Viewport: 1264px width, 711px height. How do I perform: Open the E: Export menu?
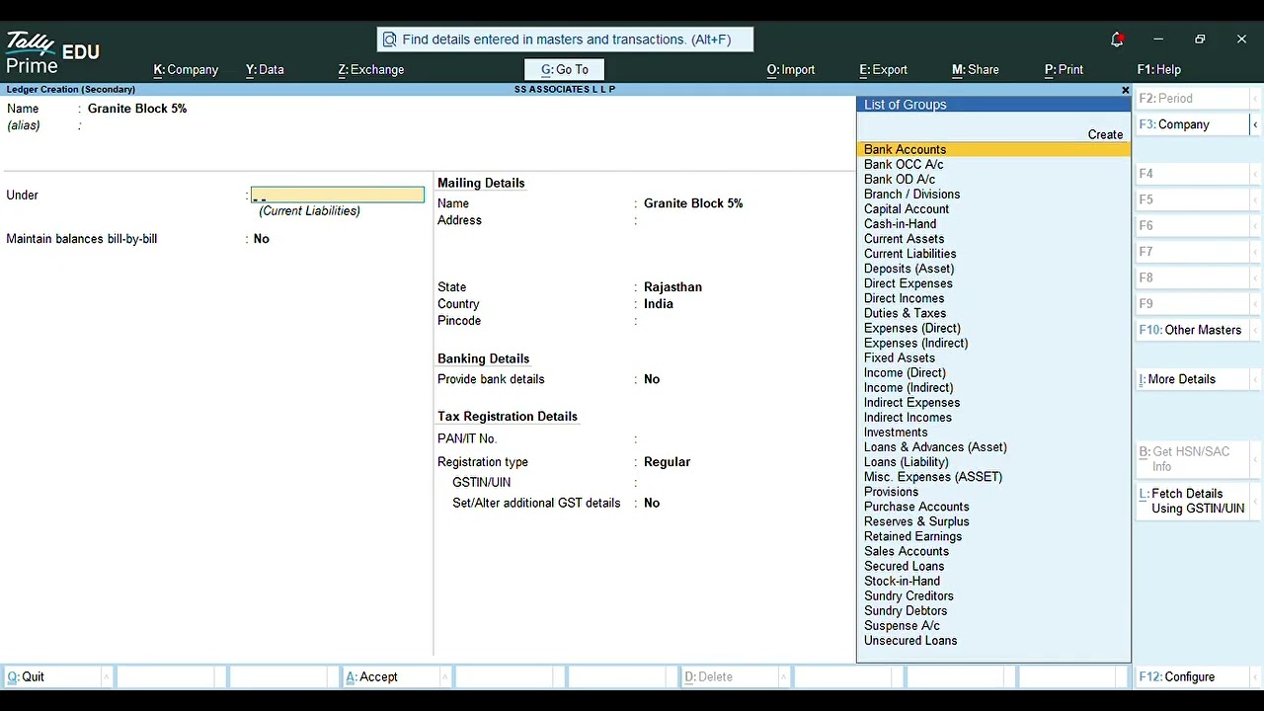(x=884, y=70)
